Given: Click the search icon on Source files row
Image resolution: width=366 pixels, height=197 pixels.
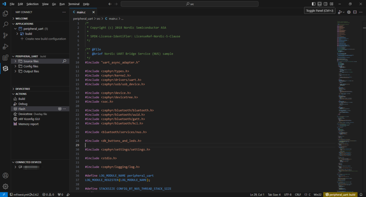Looking at the screenshot, I should 64,61.
